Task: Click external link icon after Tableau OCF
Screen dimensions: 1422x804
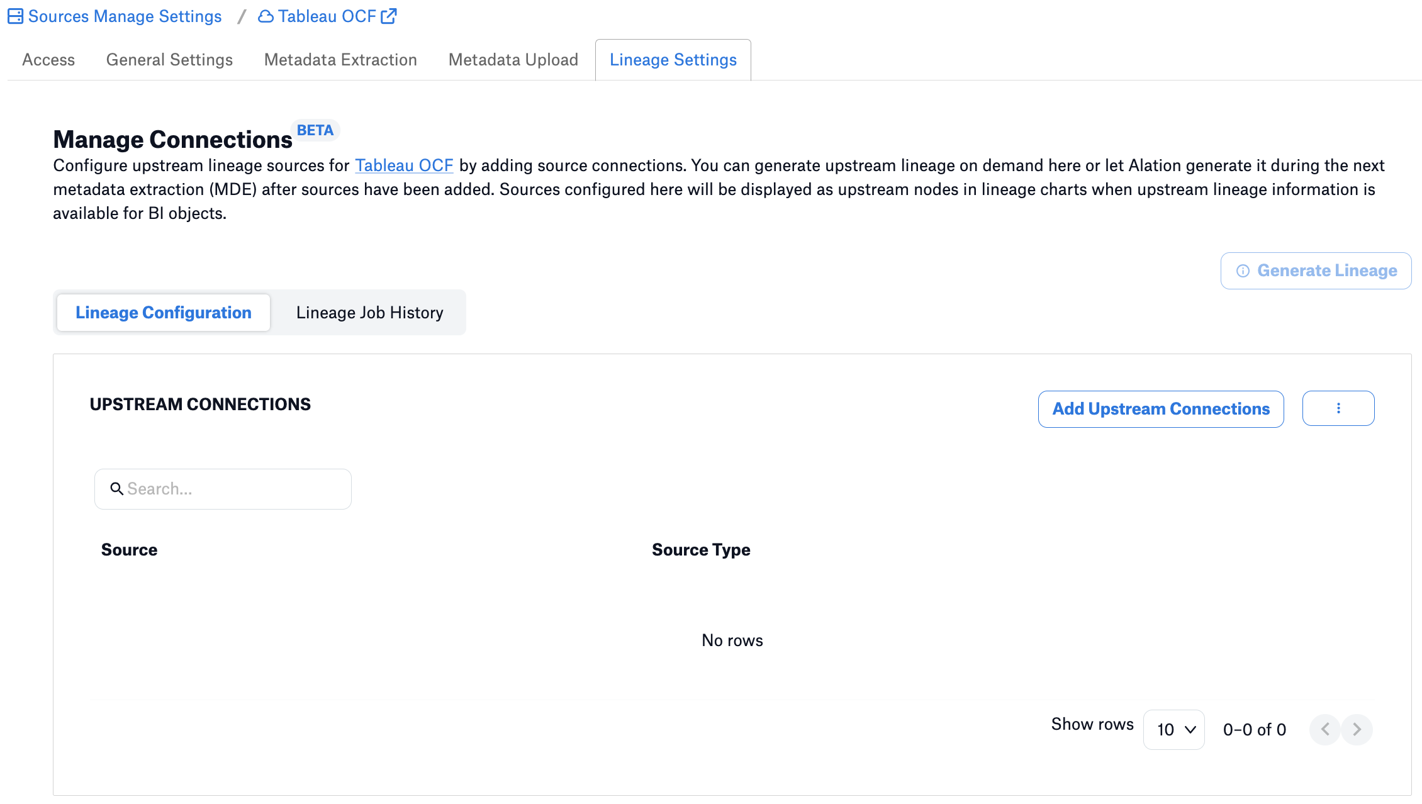Action: pyautogui.click(x=389, y=16)
